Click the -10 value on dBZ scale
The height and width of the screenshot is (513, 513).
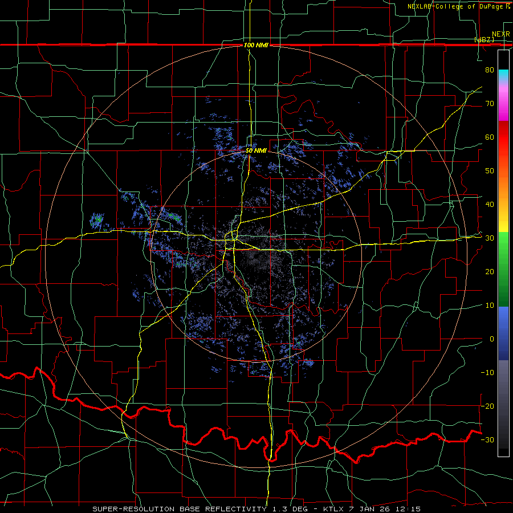[487, 373]
